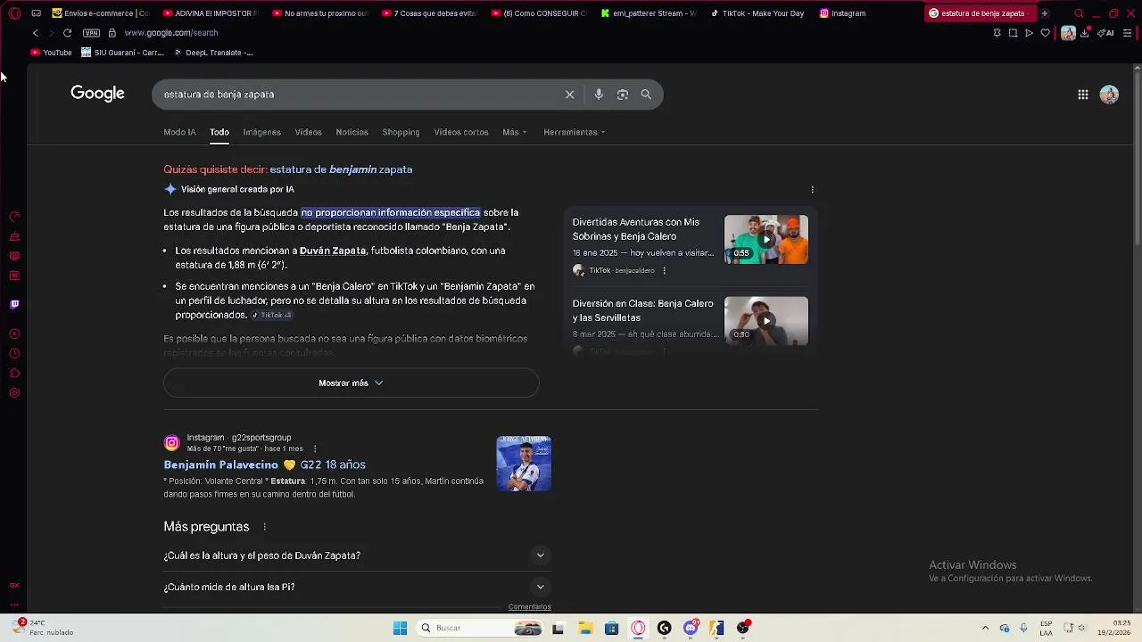Open Más preguntas options menu
This screenshot has width=1142, height=642.
coord(264,527)
